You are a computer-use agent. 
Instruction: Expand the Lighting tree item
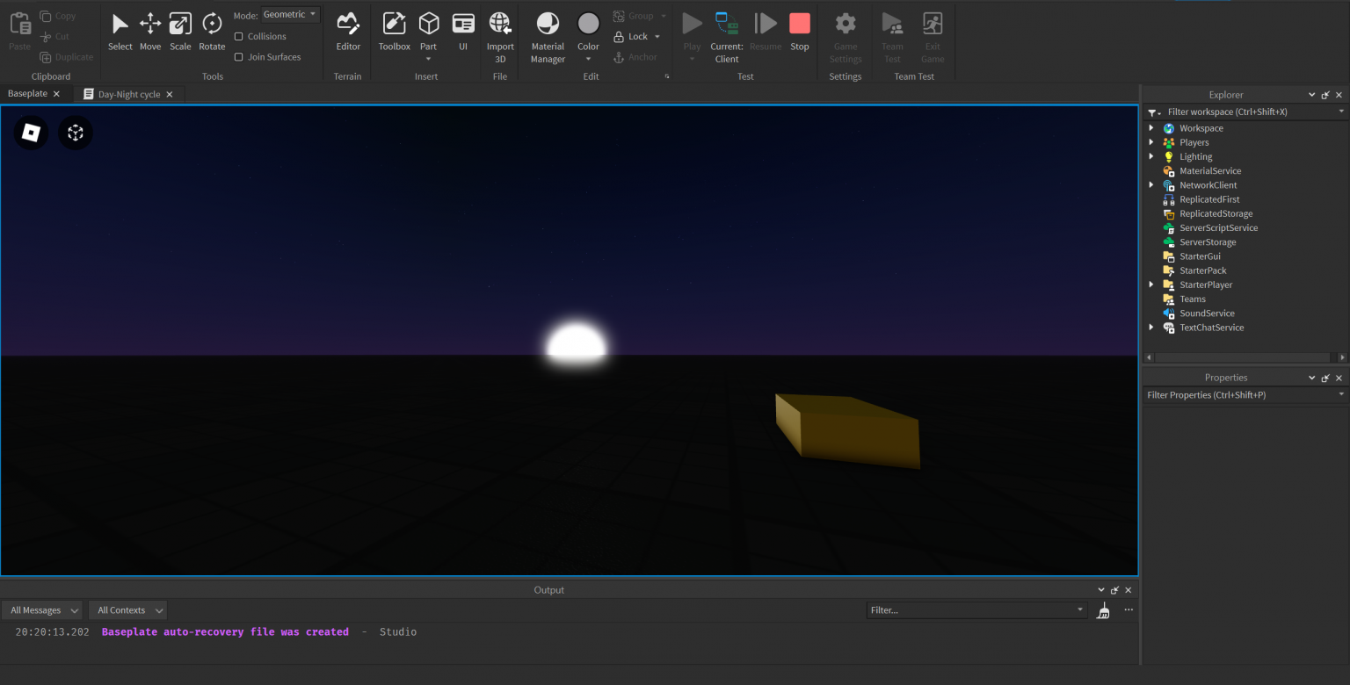coord(1152,156)
